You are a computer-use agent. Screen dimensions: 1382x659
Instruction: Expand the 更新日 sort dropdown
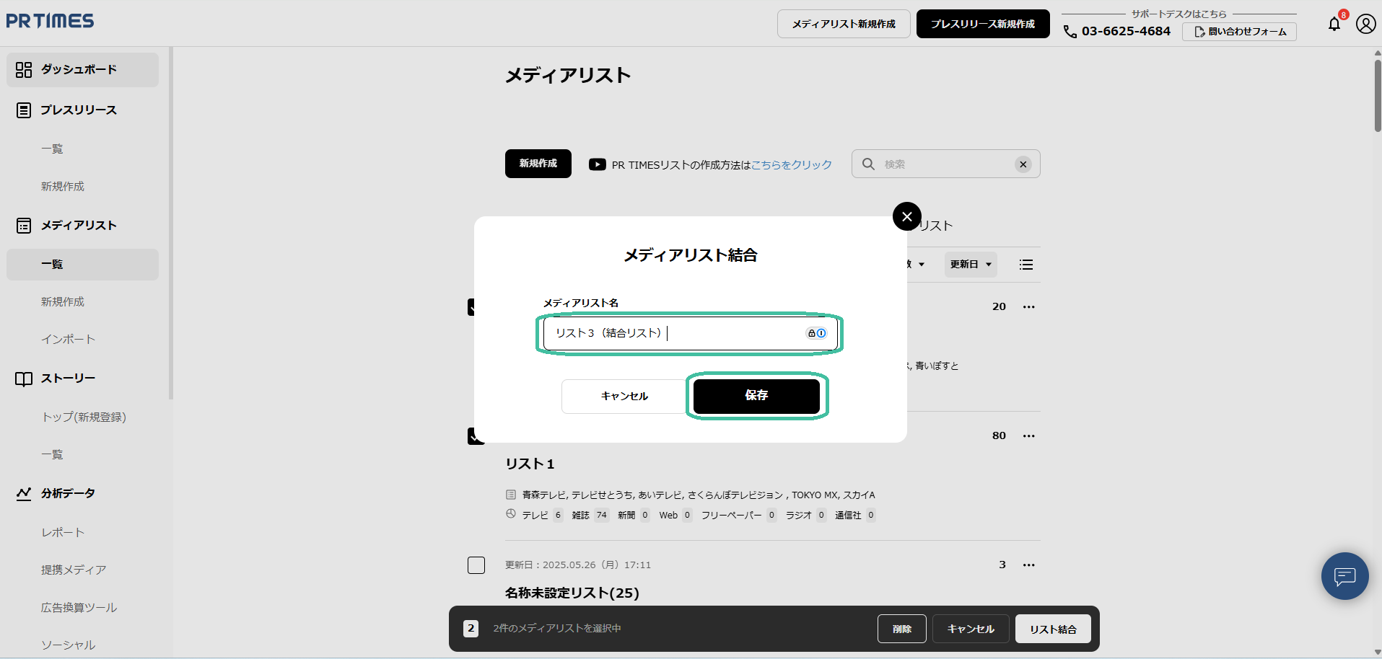[970, 265]
